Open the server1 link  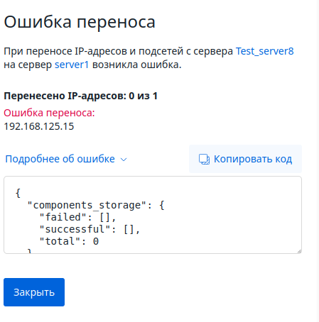[72, 65]
